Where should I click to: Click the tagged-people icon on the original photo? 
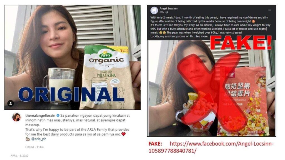[11, 103]
